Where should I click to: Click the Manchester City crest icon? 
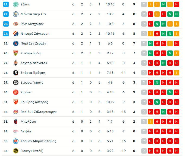16,14
